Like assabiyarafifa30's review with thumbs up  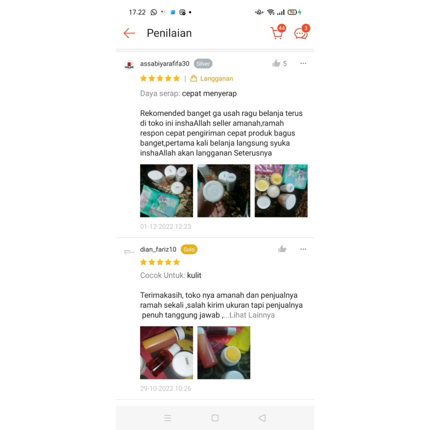click(276, 64)
